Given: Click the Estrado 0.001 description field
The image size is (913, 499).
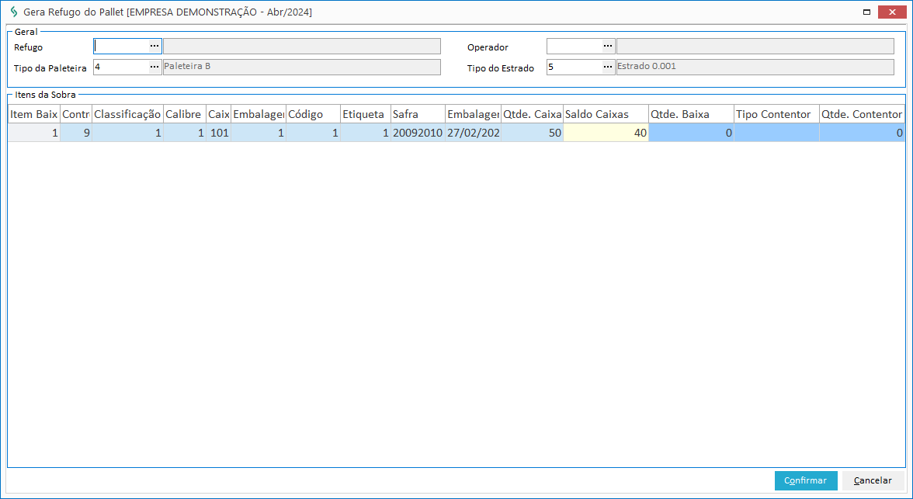Looking at the screenshot, I should (755, 67).
